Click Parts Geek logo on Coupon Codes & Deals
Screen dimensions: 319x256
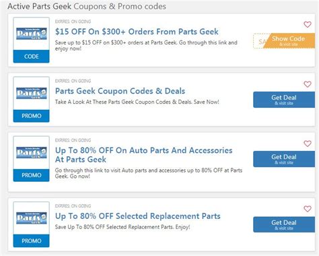(x=32, y=93)
